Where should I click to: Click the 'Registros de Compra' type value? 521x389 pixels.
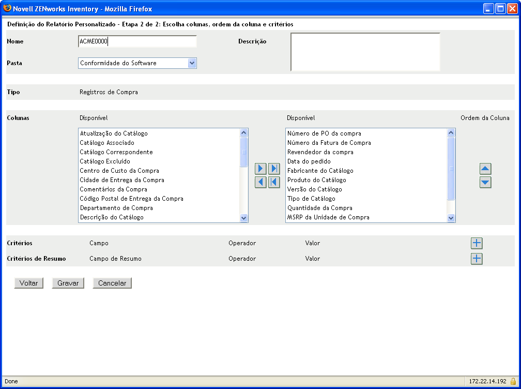tap(109, 92)
